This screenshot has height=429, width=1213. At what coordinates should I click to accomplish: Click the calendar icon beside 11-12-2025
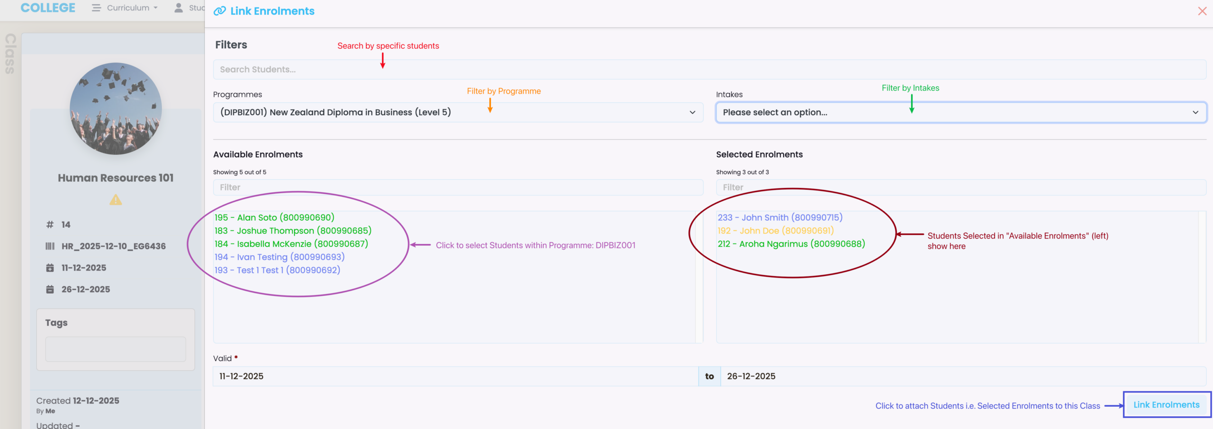click(x=50, y=268)
